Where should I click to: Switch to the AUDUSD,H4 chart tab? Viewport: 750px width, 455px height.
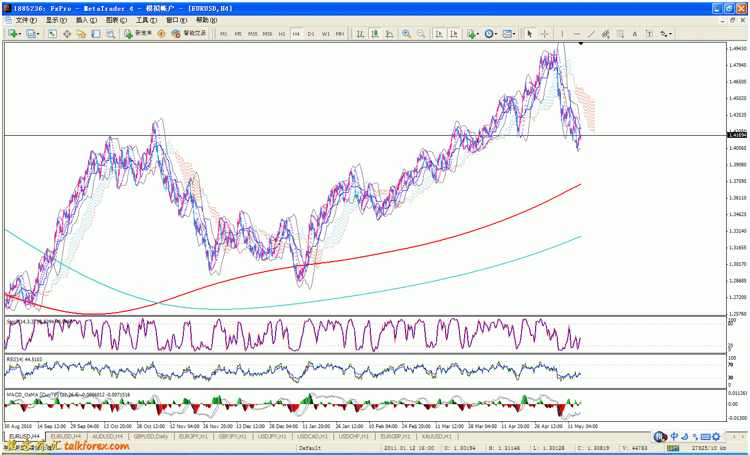click(107, 436)
